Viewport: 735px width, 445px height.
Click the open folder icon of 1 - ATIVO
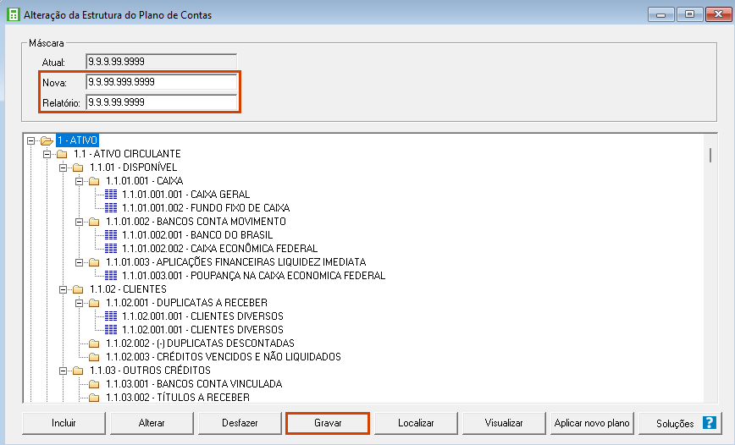[x=46, y=140]
